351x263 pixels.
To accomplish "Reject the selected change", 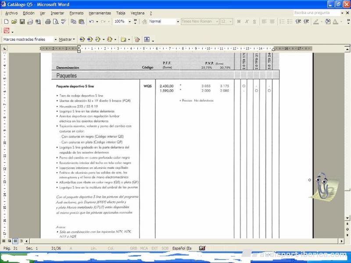I will (109, 39).
